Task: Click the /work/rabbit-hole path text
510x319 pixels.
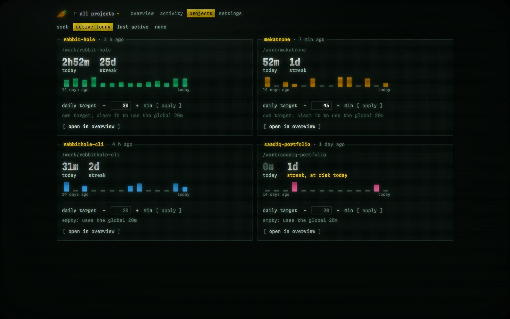Action: (x=86, y=50)
